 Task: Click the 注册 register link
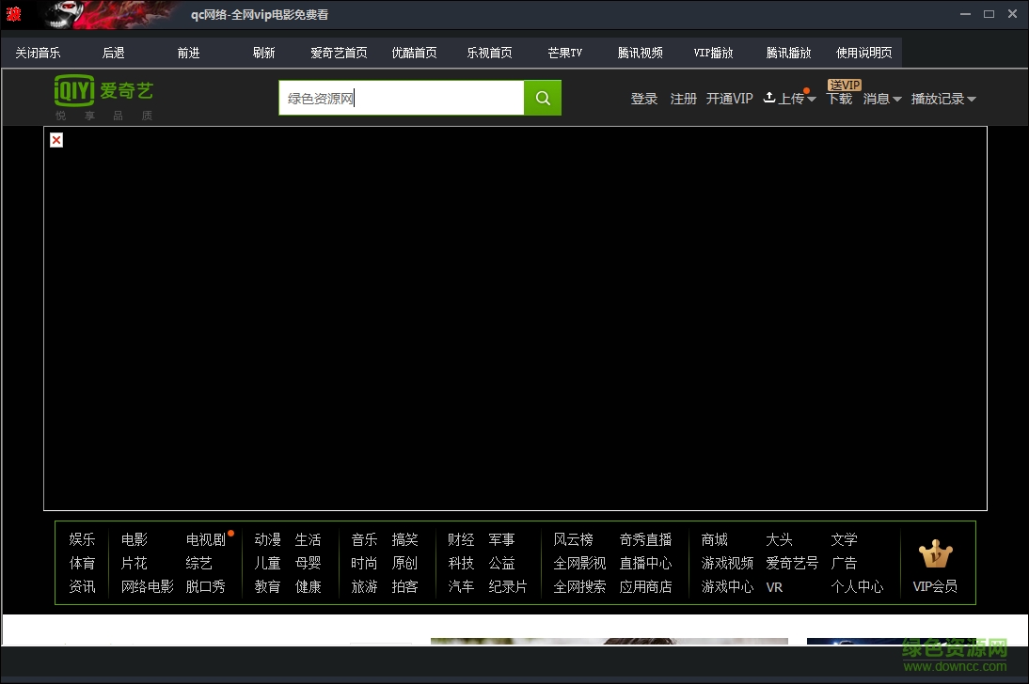(x=683, y=99)
